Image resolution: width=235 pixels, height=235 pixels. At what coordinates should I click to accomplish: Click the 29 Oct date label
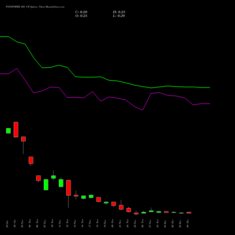click(x=7, y=224)
